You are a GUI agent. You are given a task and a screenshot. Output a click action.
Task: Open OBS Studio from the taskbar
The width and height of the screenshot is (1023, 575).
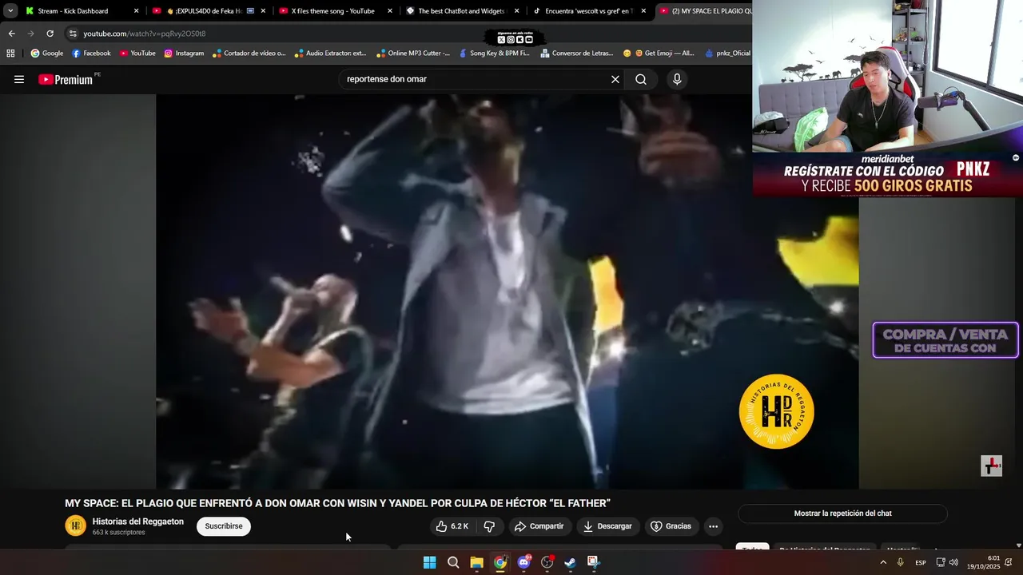tap(547, 562)
